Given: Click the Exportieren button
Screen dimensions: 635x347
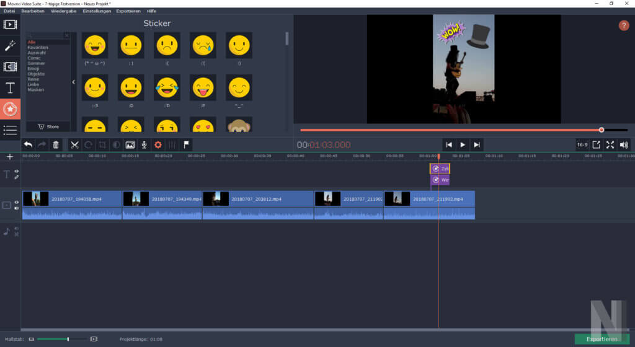Looking at the screenshot, I should coord(602,339).
